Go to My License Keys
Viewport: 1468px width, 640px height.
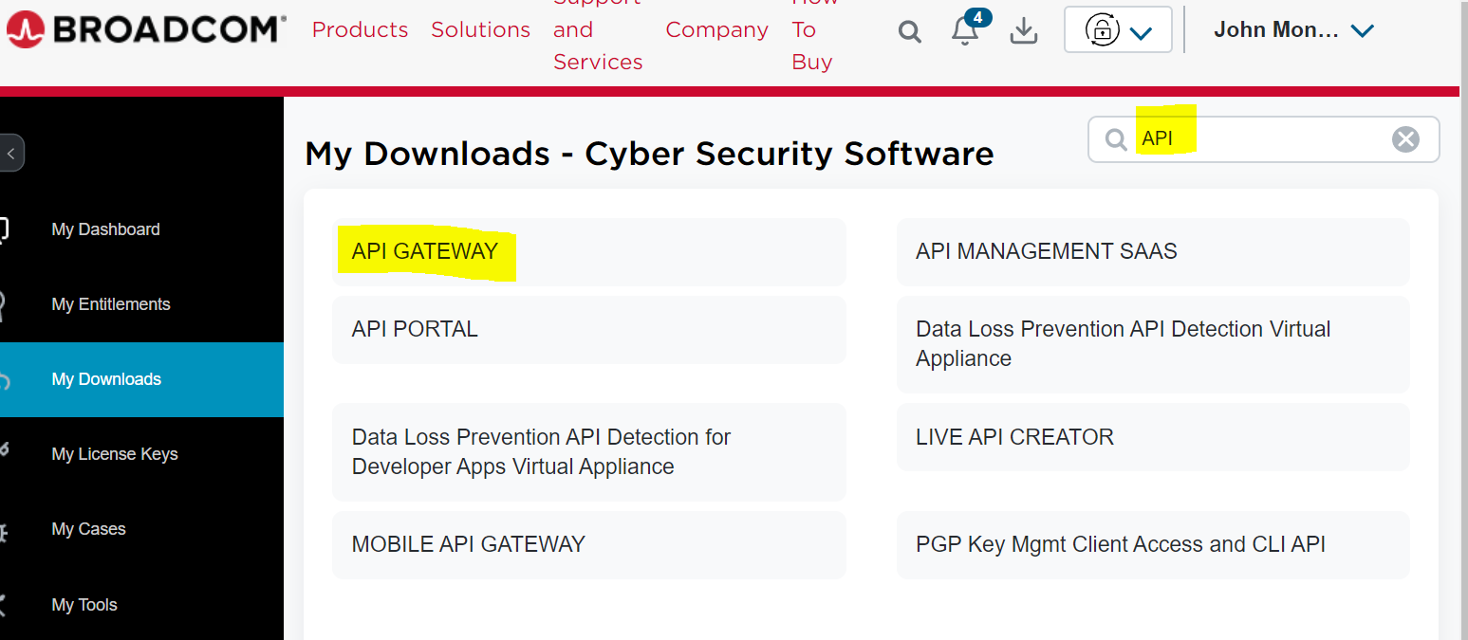[x=115, y=454]
